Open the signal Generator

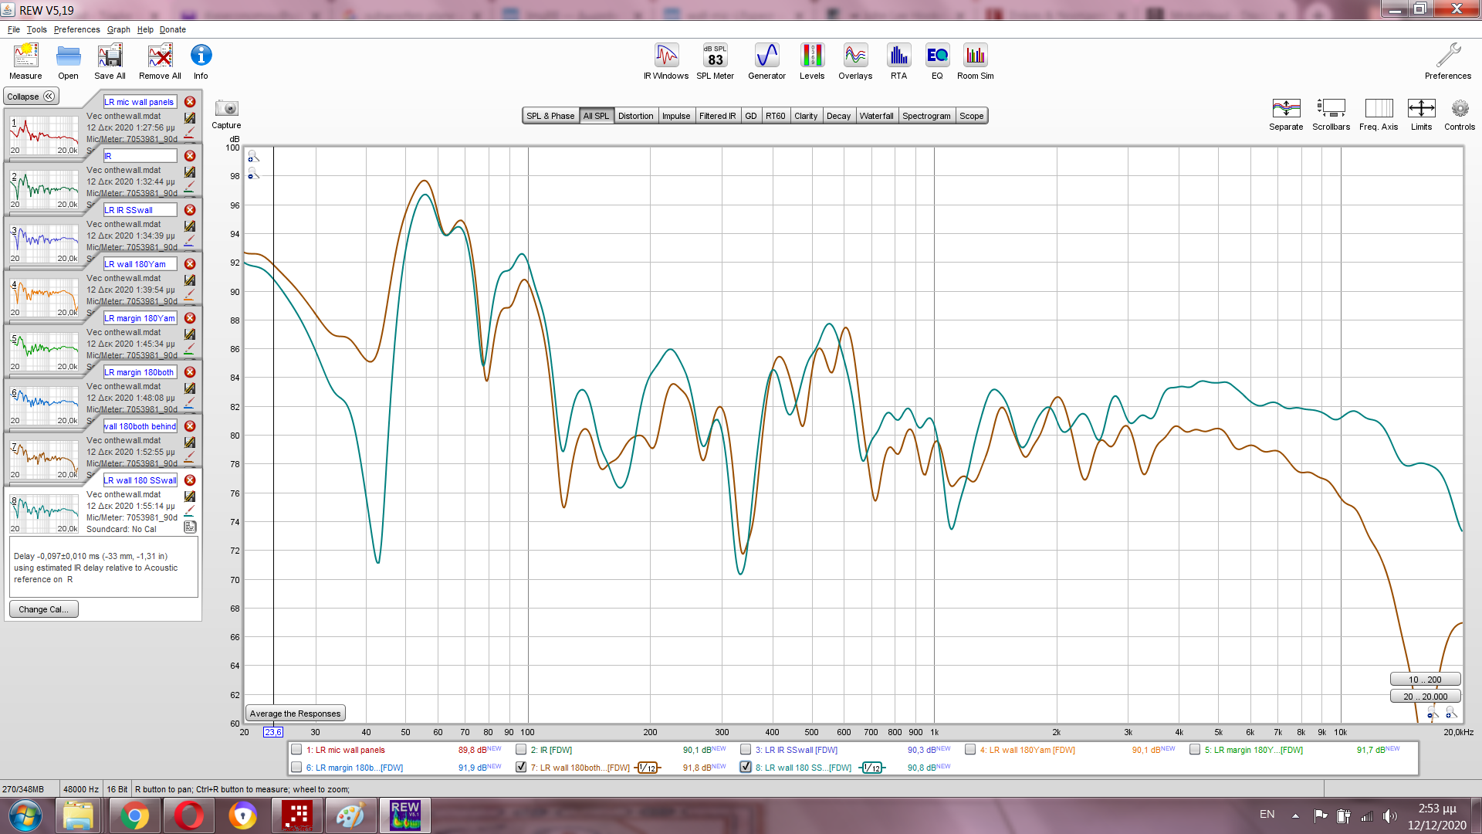tap(766, 61)
